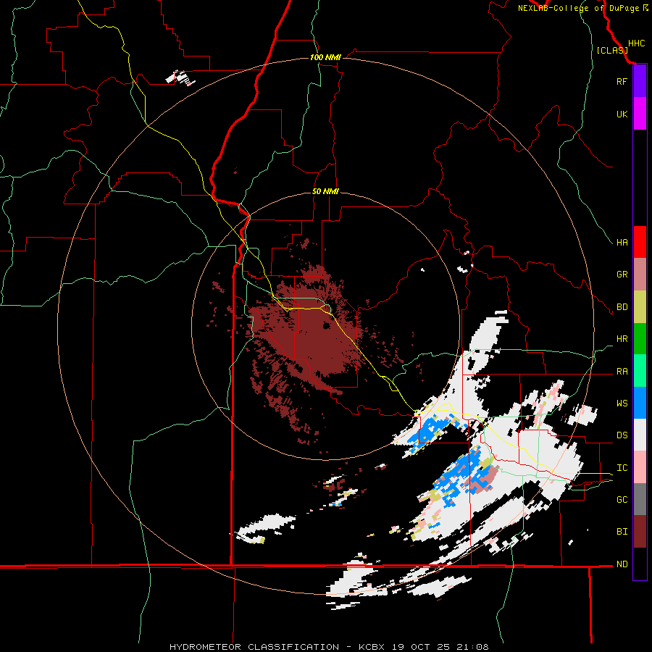This screenshot has height=652, width=652.
Task: Click the BI dark-red legend swatch
Action: click(640, 532)
